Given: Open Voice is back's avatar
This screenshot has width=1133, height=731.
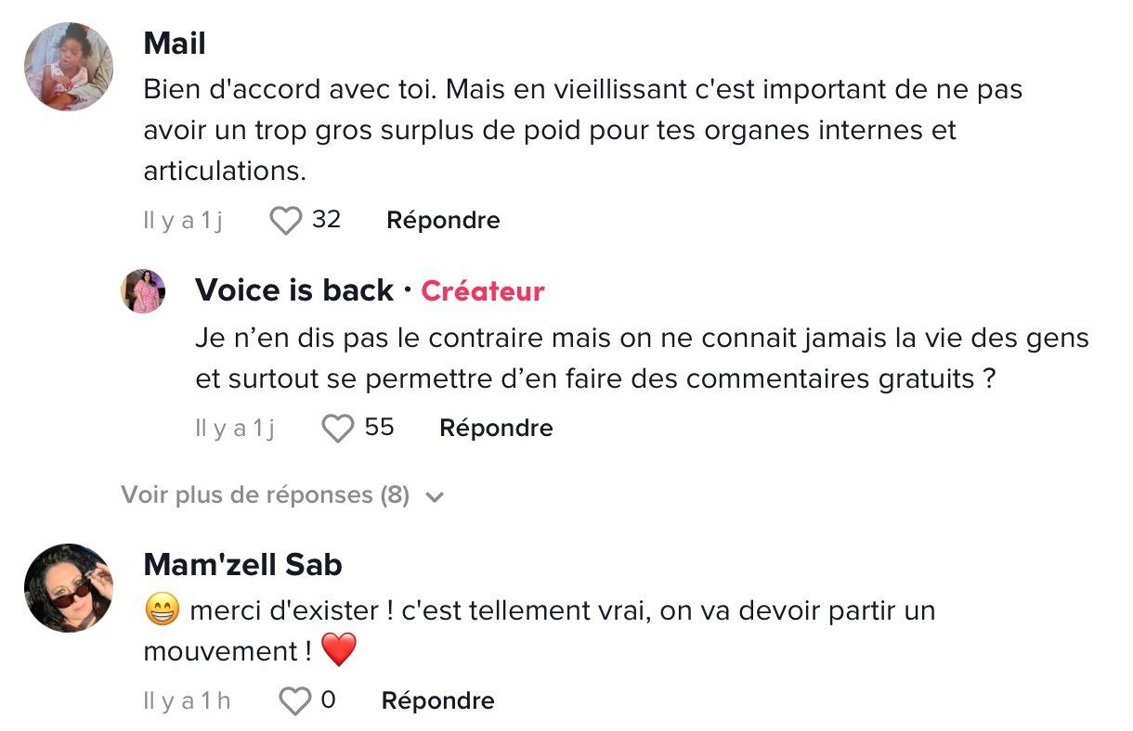Looking at the screenshot, I should pyautogui.click(x=143, y=291).
